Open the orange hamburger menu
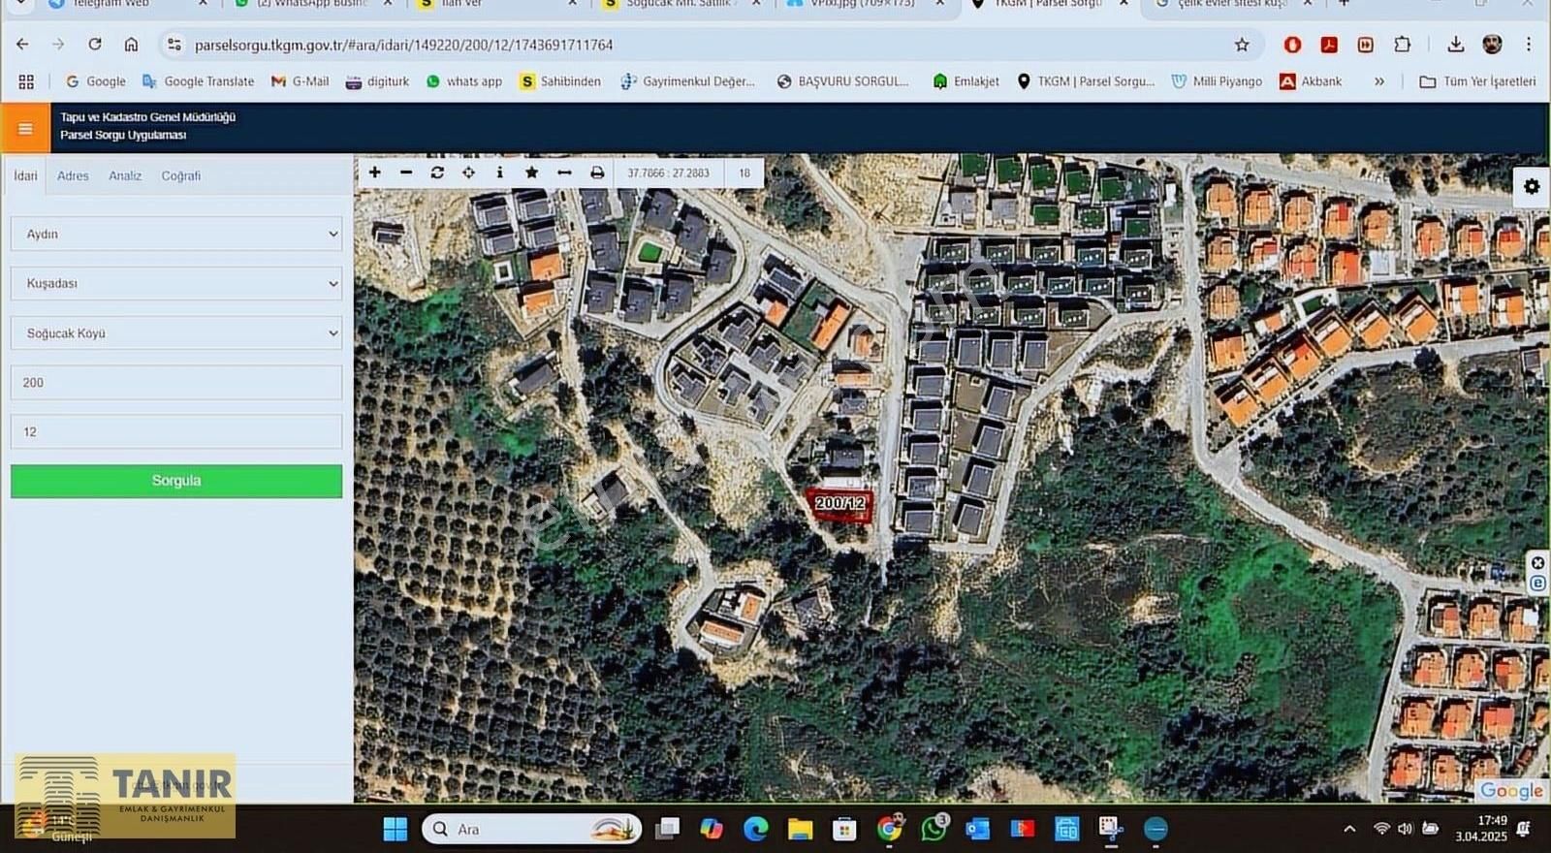The image size is (1551, 853). pos(25,128)
